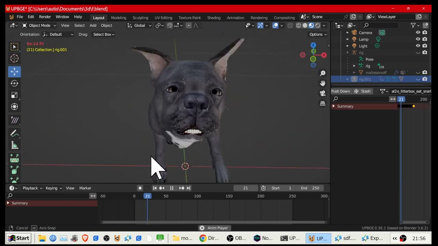This screenshot has height=246, width=438.
Task: Select material preview viewport shading
Action: pos(311,25)
